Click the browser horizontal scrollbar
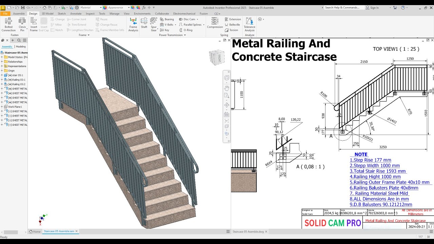The width and height of the screenshot is (434, 244). click(11, 232)
